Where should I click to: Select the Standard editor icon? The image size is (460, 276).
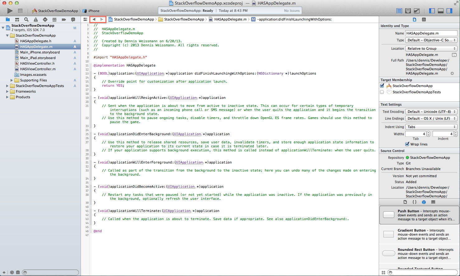399,11
